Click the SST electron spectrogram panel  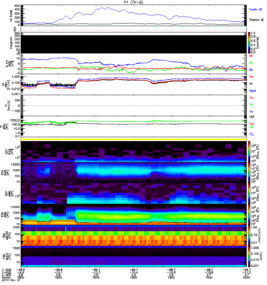(134, 193)
